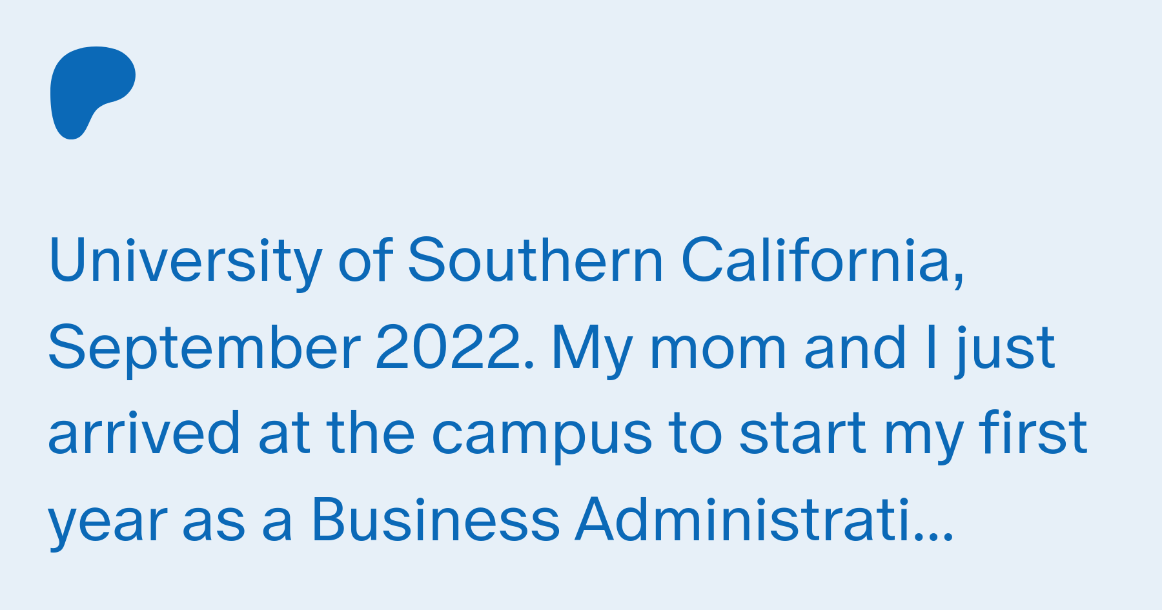Click the word "Southern" in the headline

point(536,259)
